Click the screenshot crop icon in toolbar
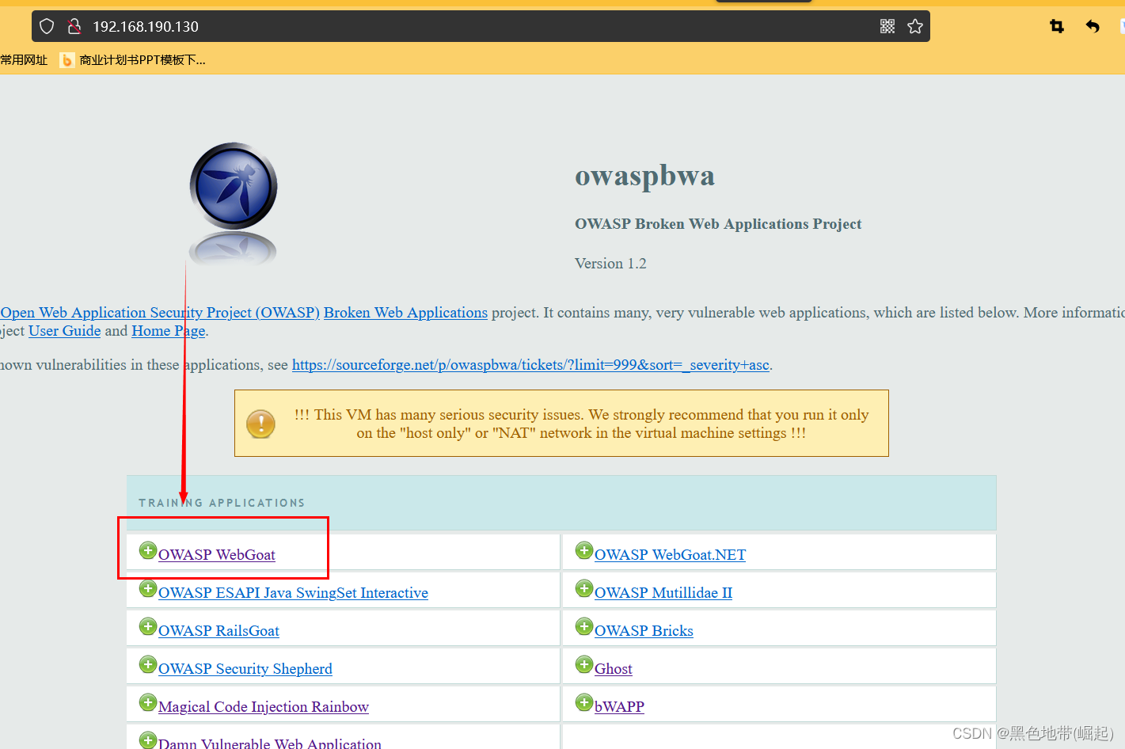 (1057, 26)
